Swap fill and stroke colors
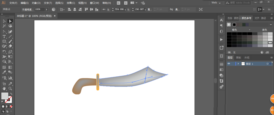Image resolution: width=274 pixels, height=115 pixels. [x=11, y=94]
